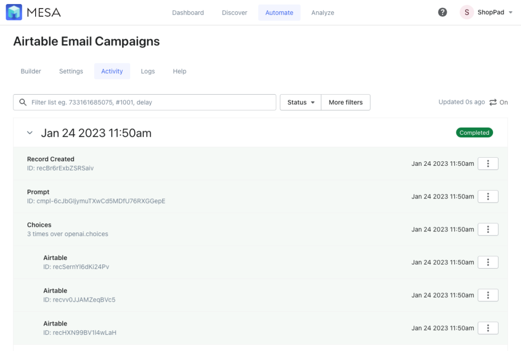Click the ShopPad account name
This screenshot has height=351, width=521.
click(x=490, y=12)
